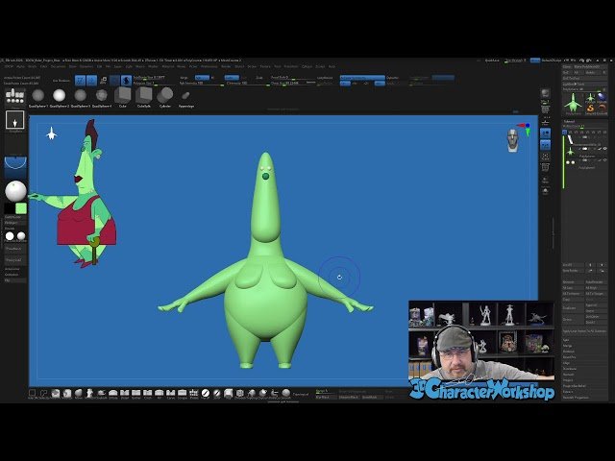Image resolution: width=615 pixels, height=461 pixels.
Task: Click the CubeSphere primitive icon
Action: [x=143, y=95]
